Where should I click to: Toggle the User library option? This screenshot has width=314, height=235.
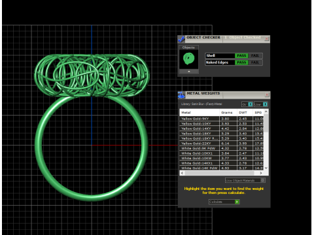[260, 104]
